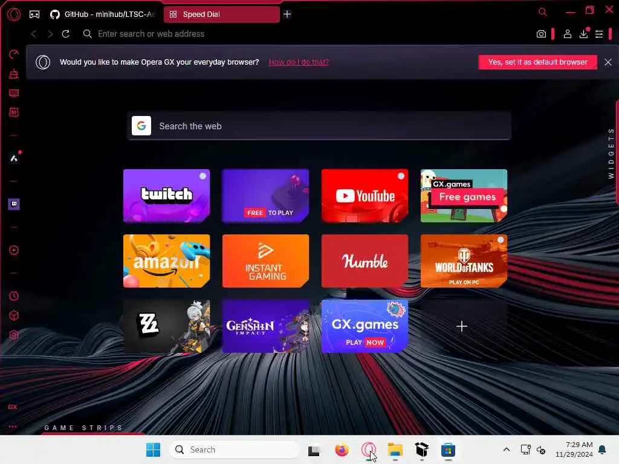Open the notification bell
619x464 pixels.
(x=602, y=449)
